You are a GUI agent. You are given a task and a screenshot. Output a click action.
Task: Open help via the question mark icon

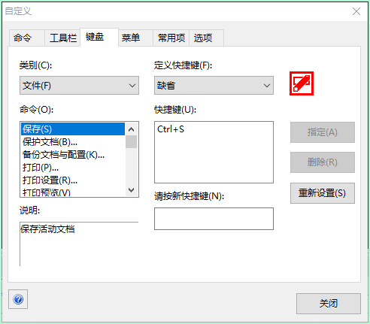click(x=18, y=299)
